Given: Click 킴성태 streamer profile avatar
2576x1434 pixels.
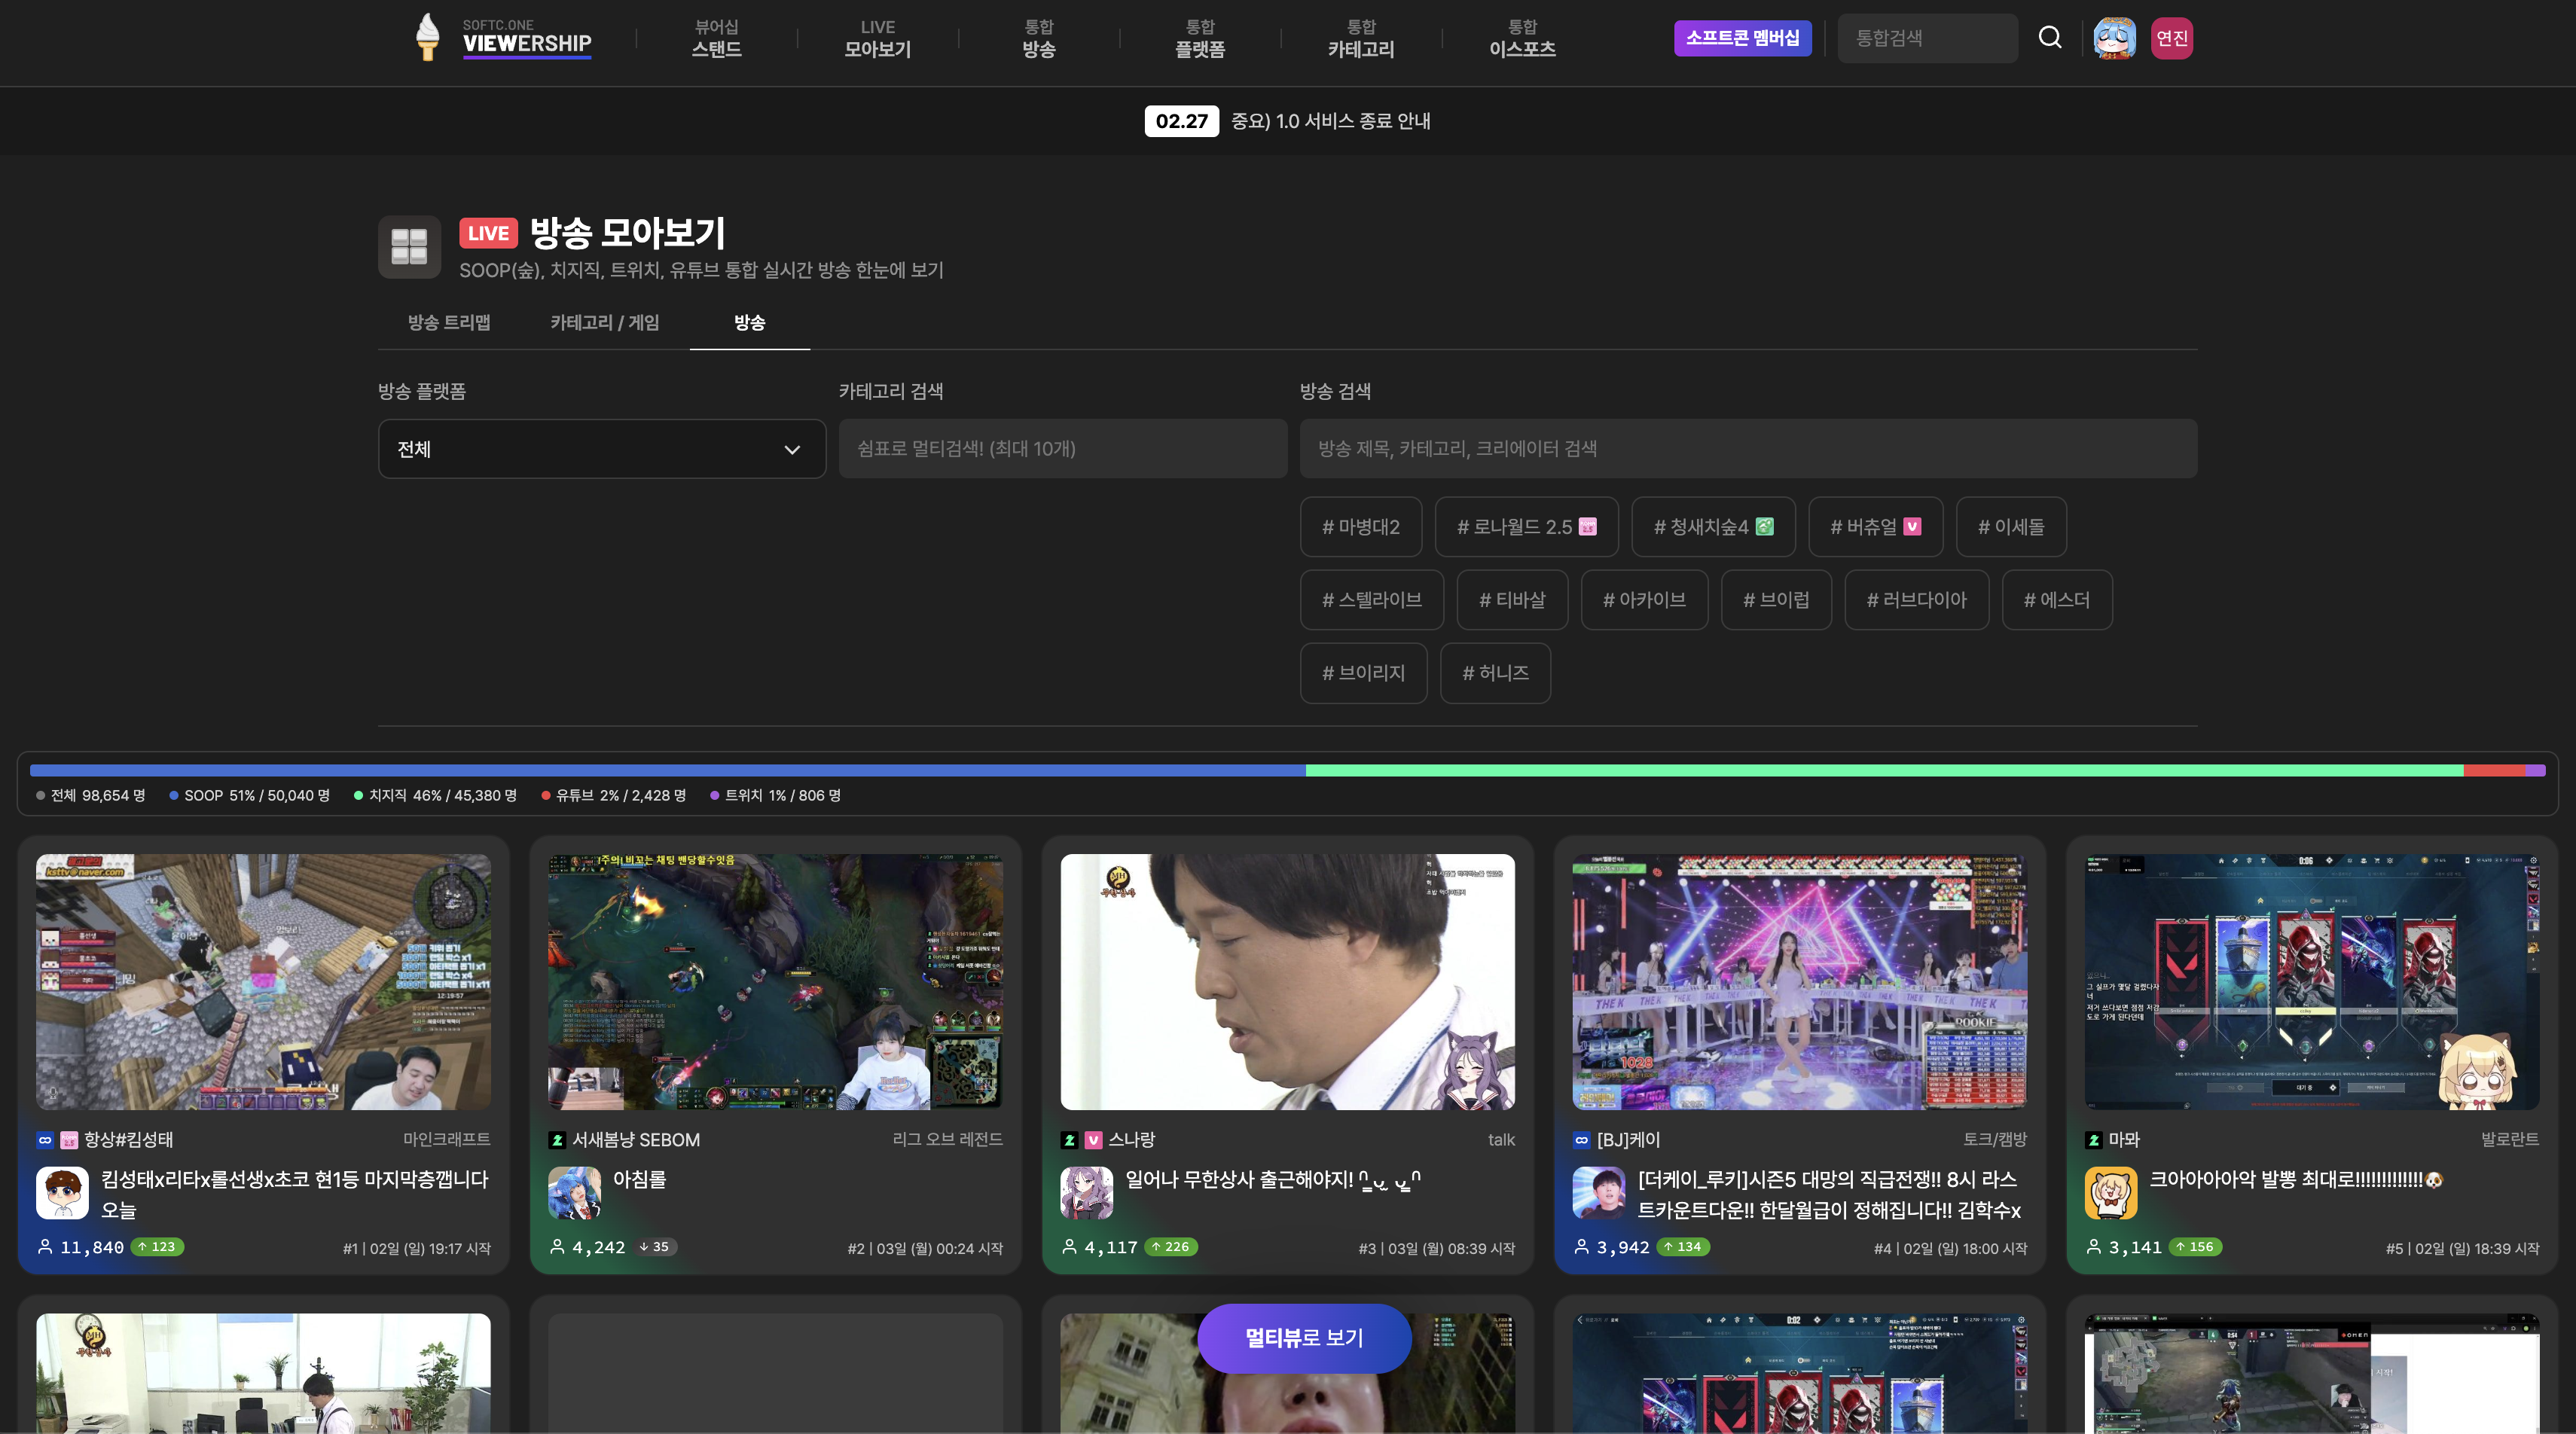Looking at the screenshot, I should click(62, 1192).
